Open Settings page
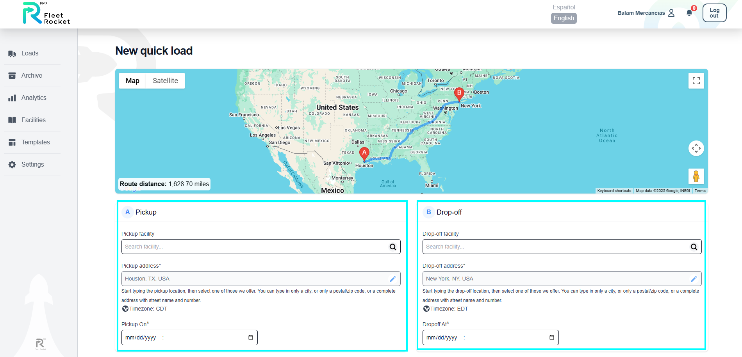The height and width of the screenshot is (357, 742). [x=33, y=165]
